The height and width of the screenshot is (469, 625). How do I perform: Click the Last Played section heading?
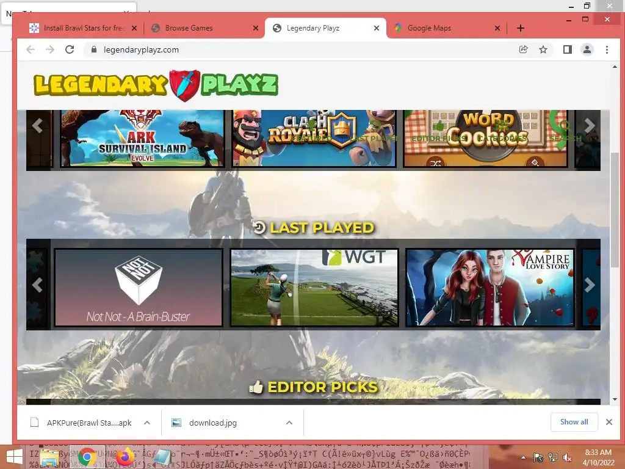pos(314,227)
